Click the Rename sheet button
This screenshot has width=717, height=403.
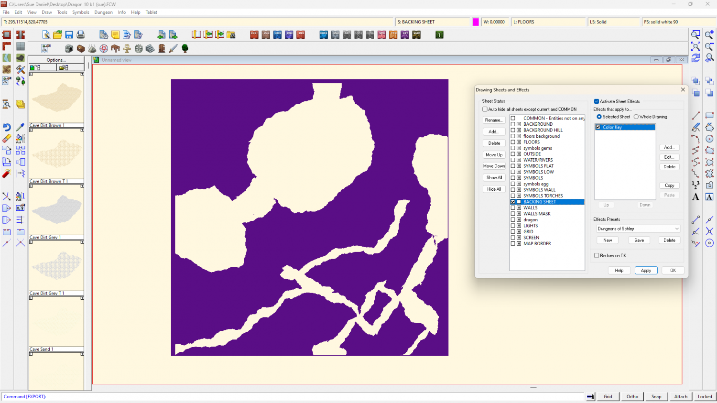coord(494,120)
